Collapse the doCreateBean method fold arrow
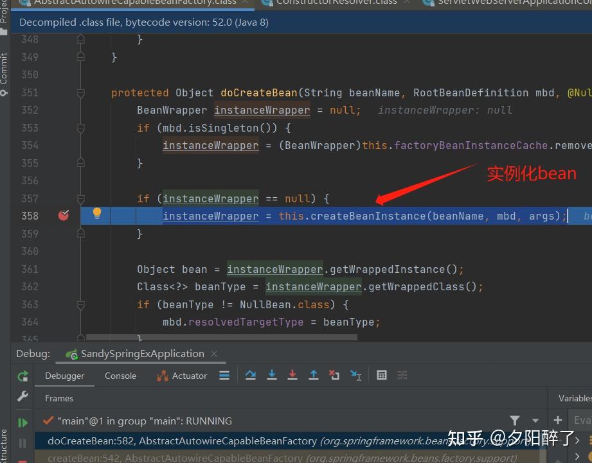 point(81,92)
